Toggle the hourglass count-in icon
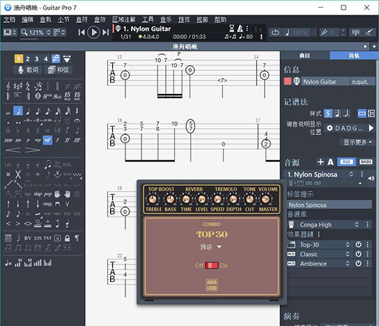 point(231,29)
